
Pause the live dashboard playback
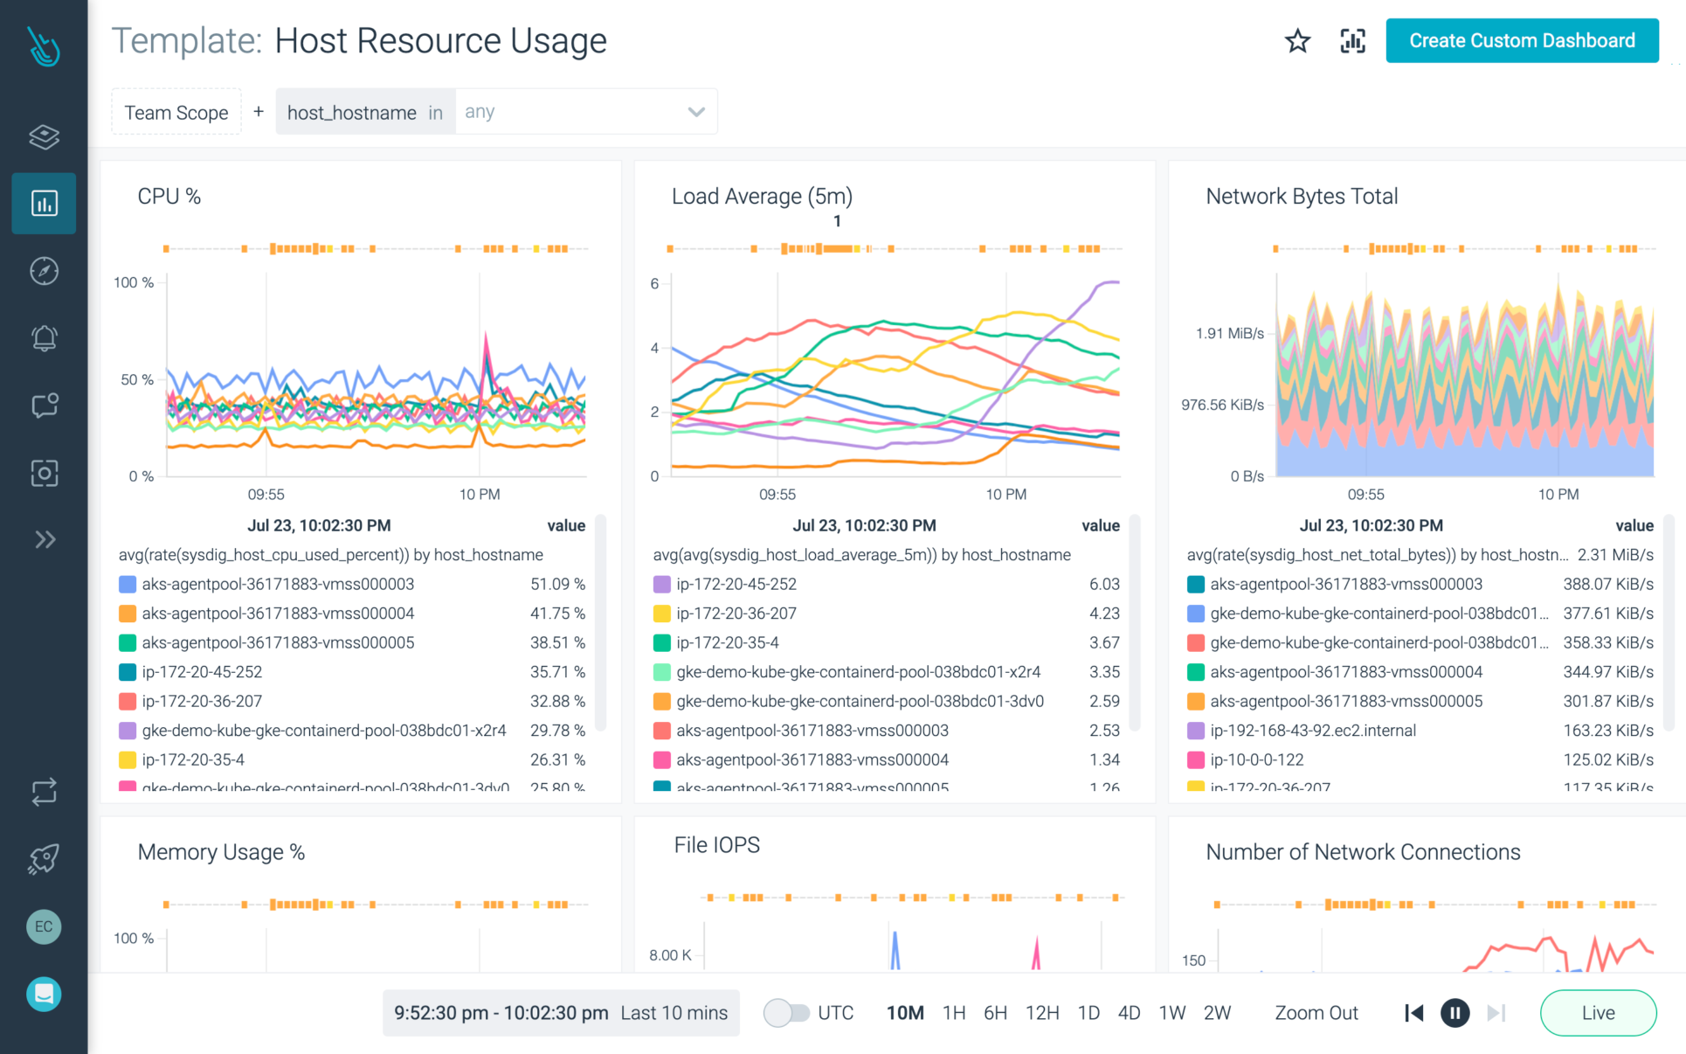1455,1013
